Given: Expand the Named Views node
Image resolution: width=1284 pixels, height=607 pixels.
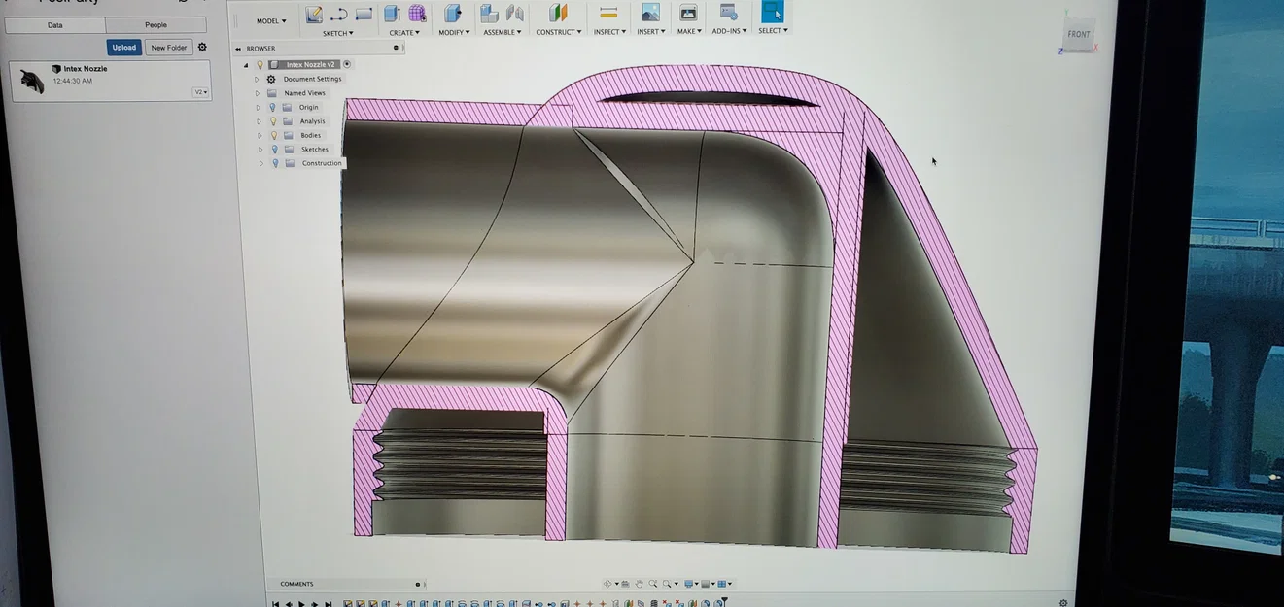Looking at the screenshot, I should pyautogui.click(x=258, y=93).
